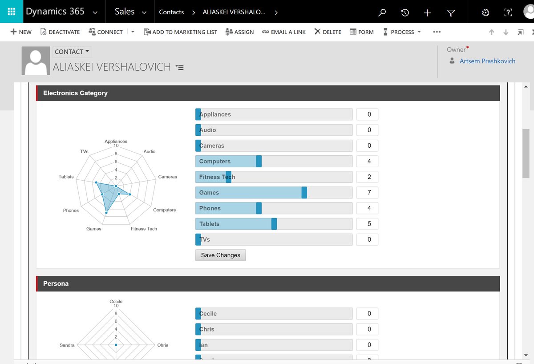Image resolution: width=534 pixels, height=364 pixels.
Task: Click DELETE command
Action: pyautogui.click(x=328, y=32)
